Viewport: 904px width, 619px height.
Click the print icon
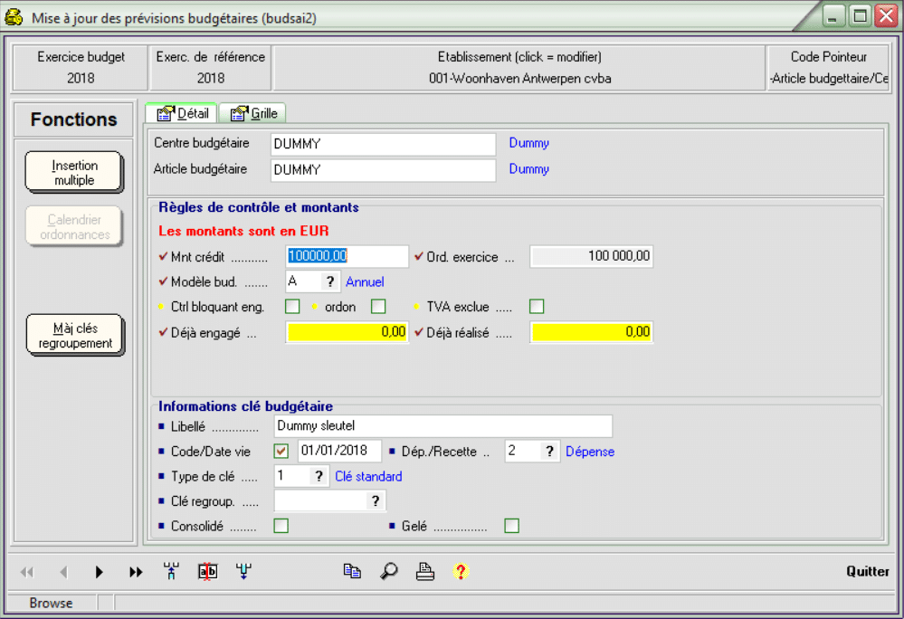425,571
